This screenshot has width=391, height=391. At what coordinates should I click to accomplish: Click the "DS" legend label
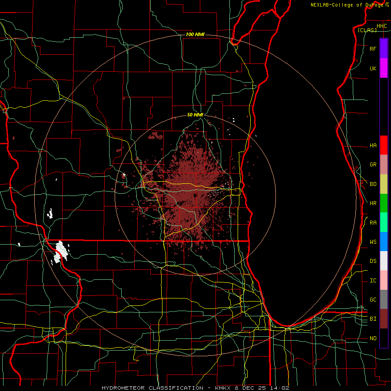pos(373,261)
